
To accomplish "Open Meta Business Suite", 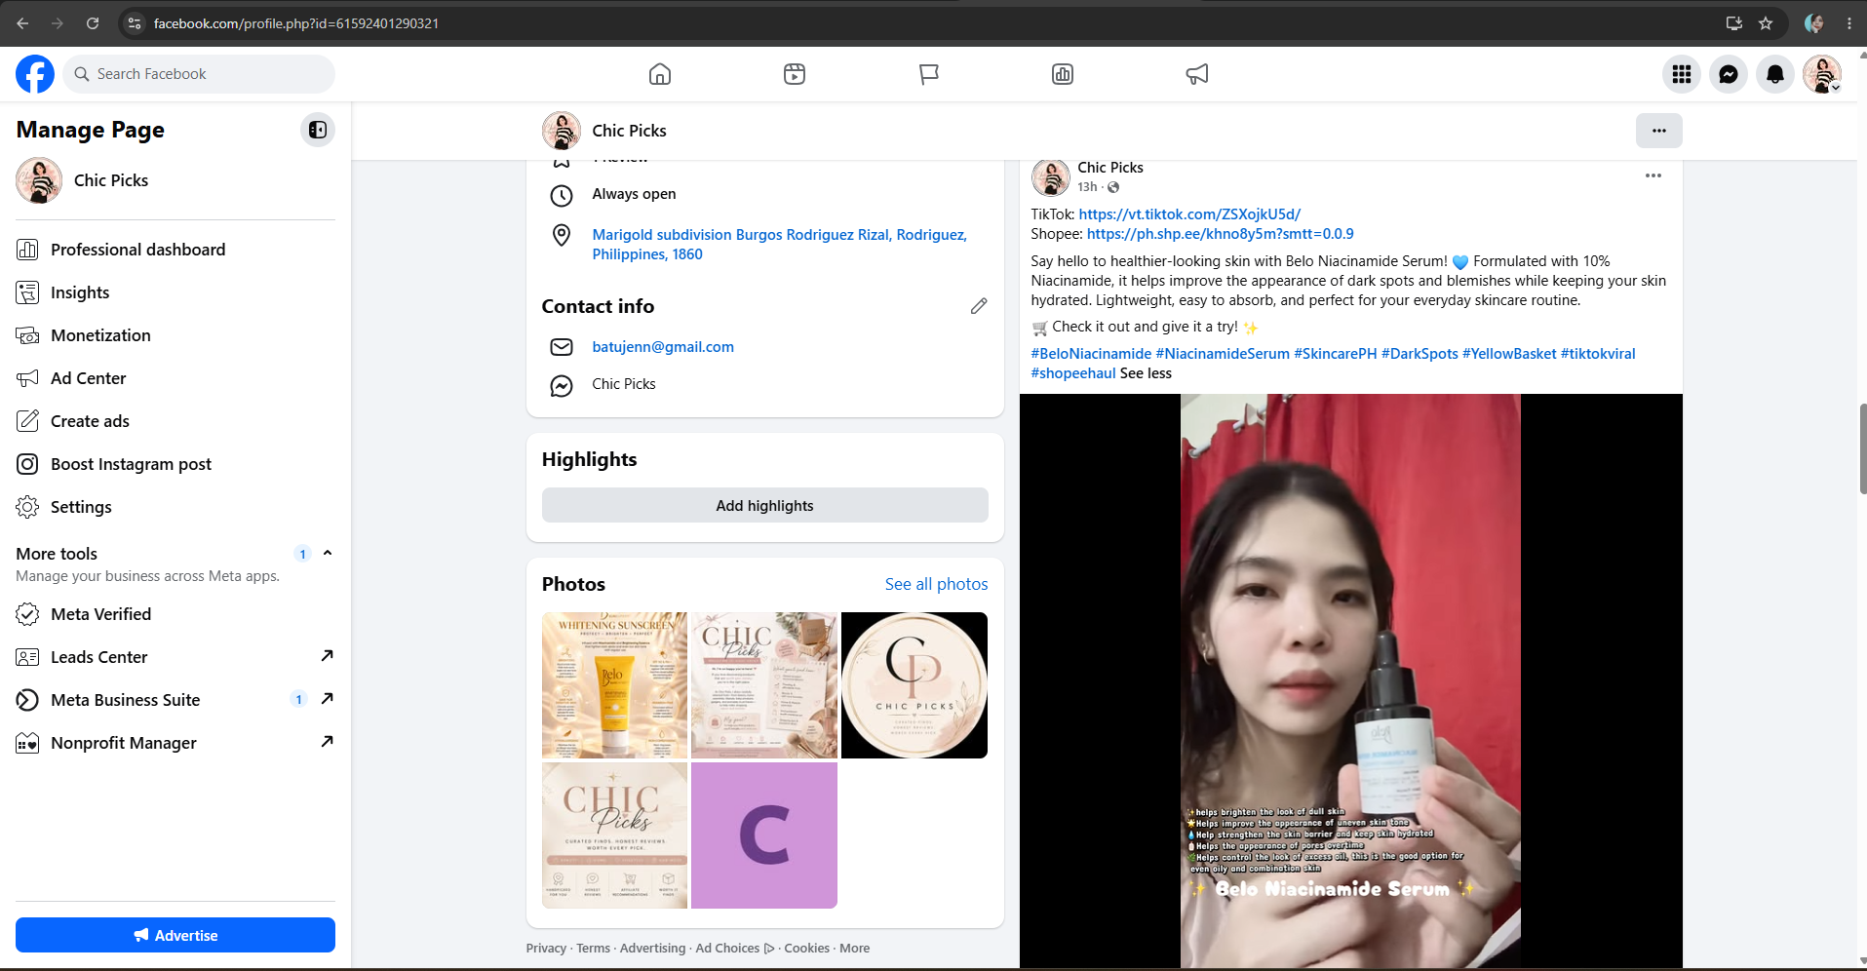I will [x=175, y=700].
